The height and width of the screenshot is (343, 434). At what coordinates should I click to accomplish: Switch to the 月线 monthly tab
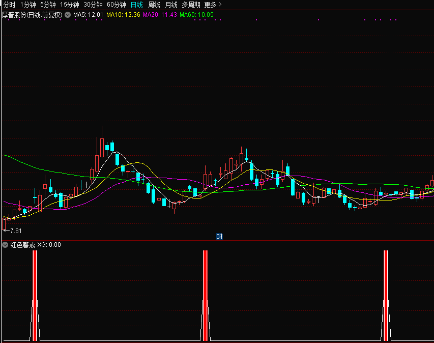tap(171, 5)
